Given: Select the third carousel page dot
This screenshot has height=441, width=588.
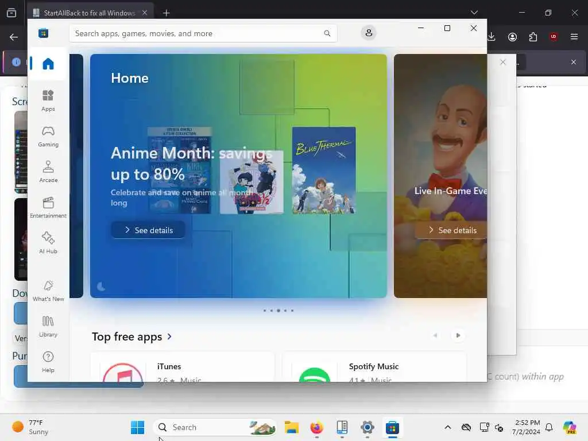Looking at the screenshot, I should coord(278,311).
